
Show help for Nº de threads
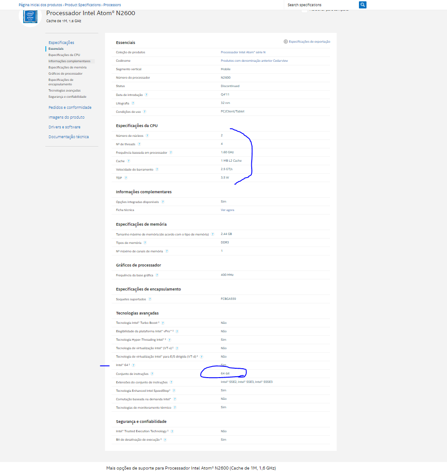pos(139,144)
